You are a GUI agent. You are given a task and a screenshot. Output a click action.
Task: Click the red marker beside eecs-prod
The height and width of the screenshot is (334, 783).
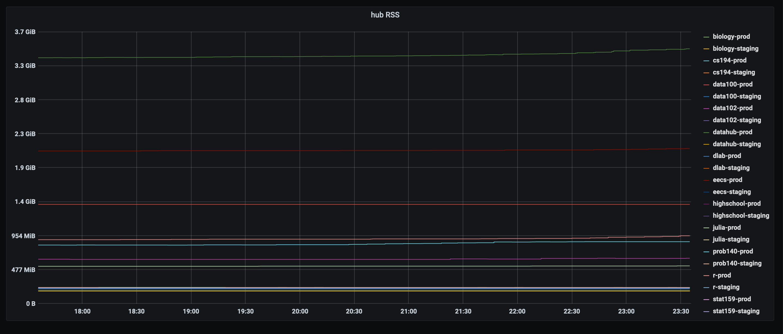coord(707,180)
